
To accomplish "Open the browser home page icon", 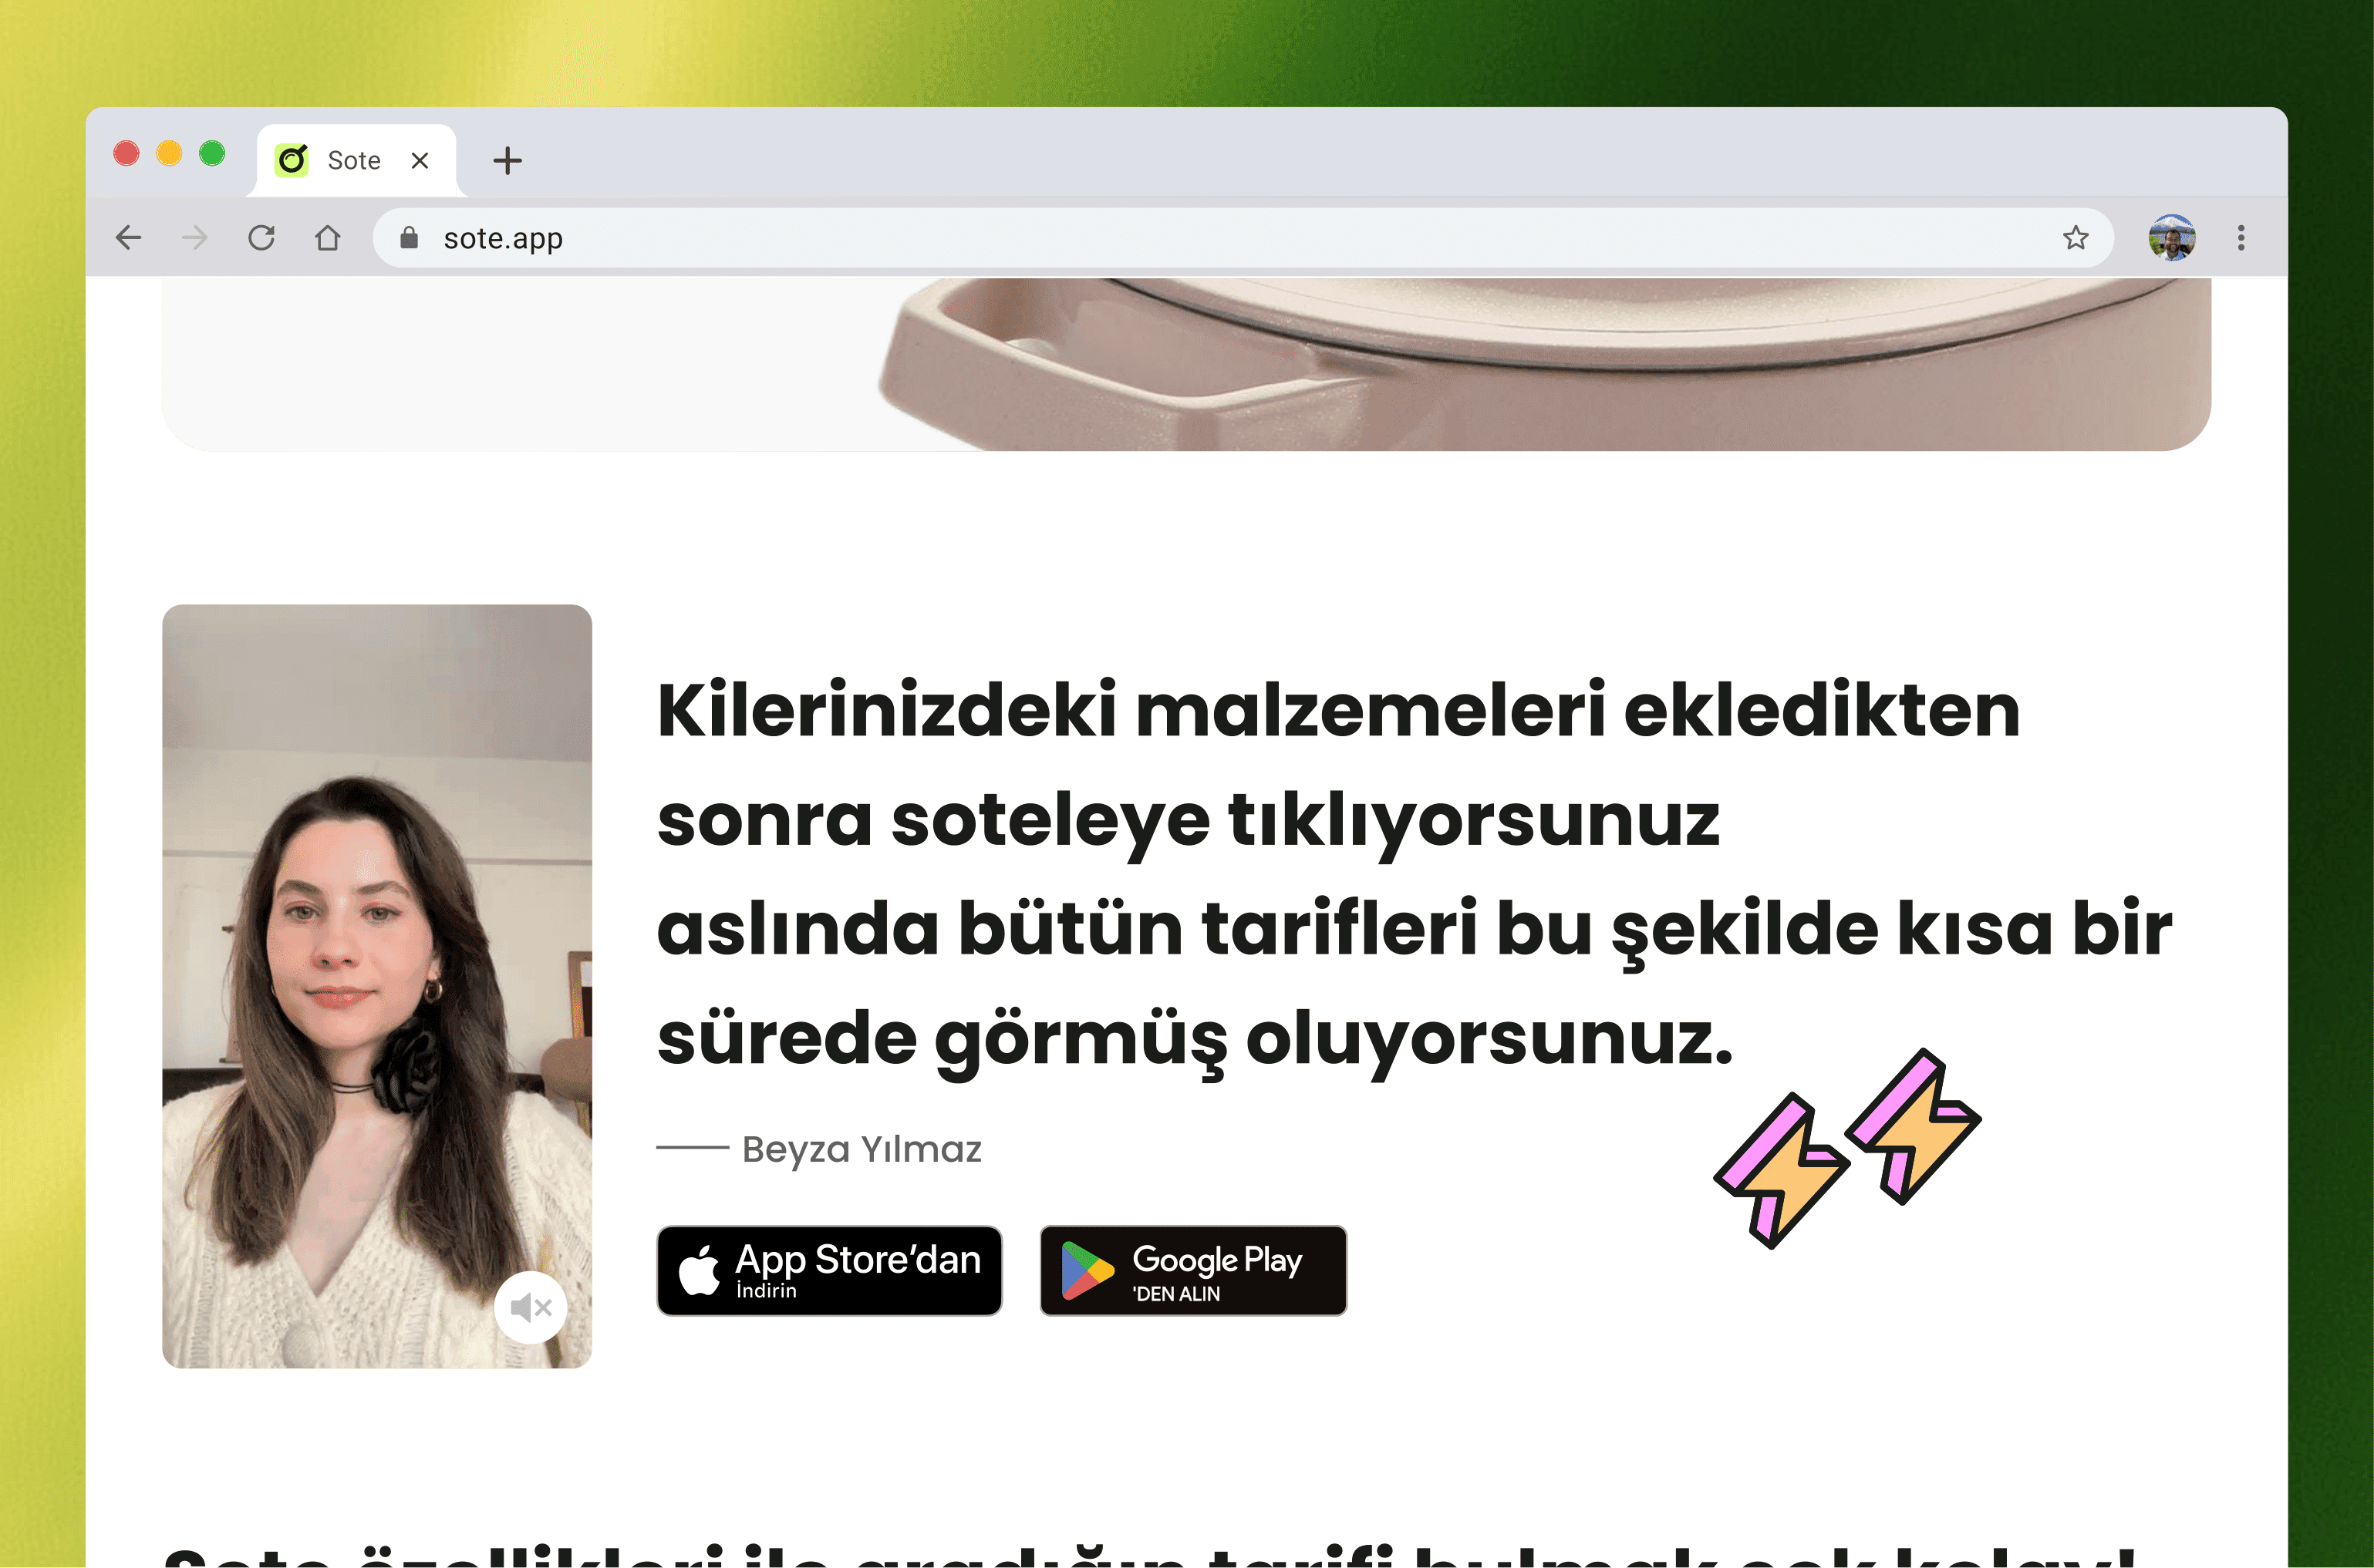I will pyautogui.click(x=327, y=238).
